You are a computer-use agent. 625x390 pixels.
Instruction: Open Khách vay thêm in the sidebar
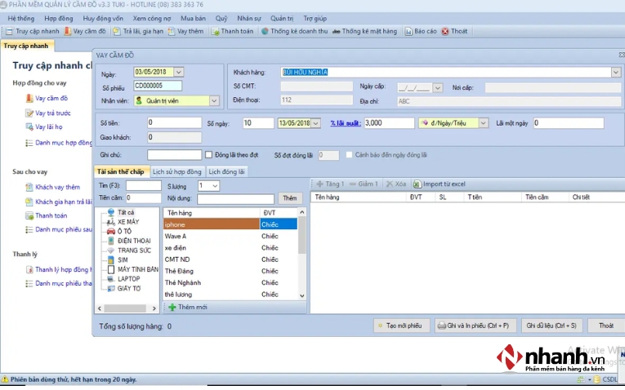click(57, 187)
